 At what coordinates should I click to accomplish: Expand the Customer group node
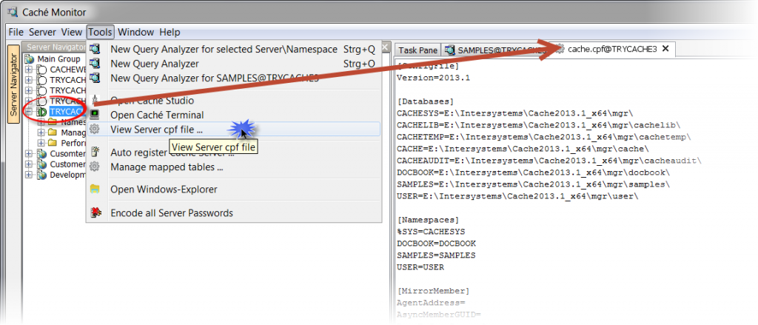(29, 164)
